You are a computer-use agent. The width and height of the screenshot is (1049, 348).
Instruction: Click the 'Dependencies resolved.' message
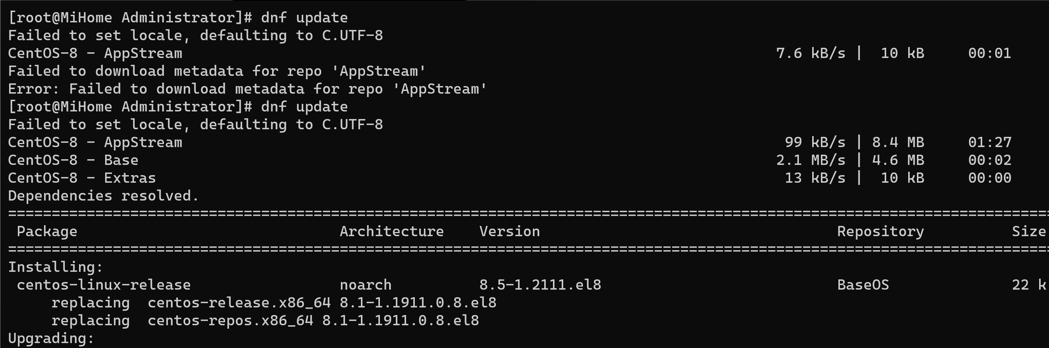(104, 196)
